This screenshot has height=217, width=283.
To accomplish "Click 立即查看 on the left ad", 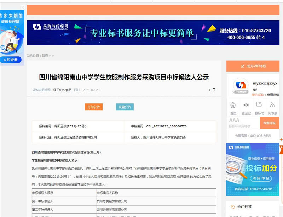I will 10,60.
